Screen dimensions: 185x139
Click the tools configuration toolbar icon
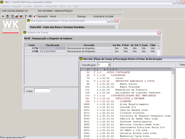[30, 16]
